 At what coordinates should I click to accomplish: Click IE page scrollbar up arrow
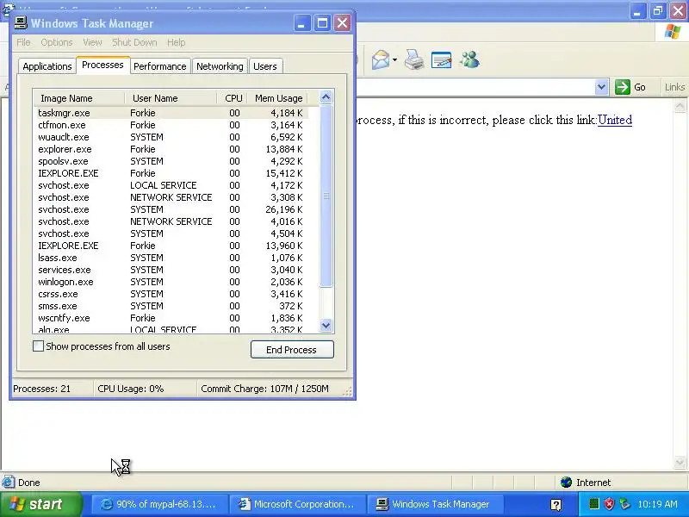pyautogui.click(x=680, y=106)
